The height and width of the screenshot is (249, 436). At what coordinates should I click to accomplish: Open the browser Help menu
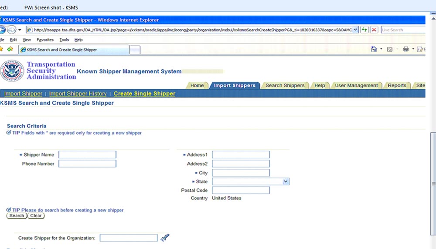78,40
